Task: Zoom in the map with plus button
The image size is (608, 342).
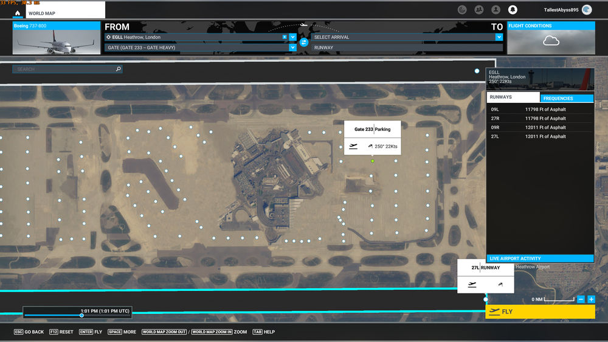Action: [591, 299]
